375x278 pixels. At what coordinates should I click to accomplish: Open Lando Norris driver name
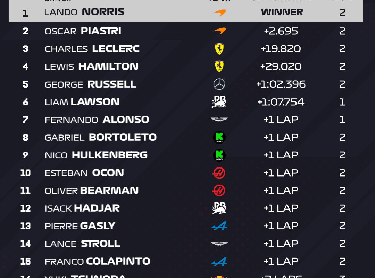pyautogui.click(x=84, y=12)
